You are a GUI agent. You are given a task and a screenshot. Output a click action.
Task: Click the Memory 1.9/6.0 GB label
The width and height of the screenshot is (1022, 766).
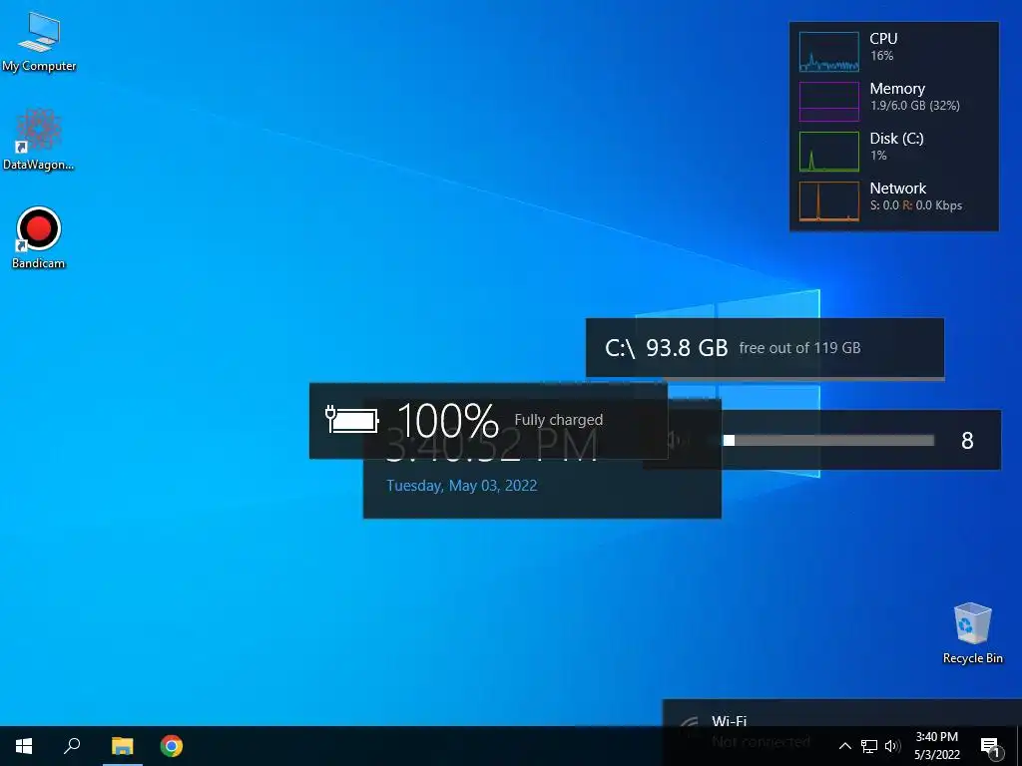click(x=914, y=97)
